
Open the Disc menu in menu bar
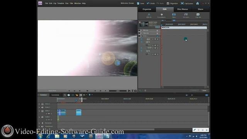pyautogui.click(x=67, y=3)
